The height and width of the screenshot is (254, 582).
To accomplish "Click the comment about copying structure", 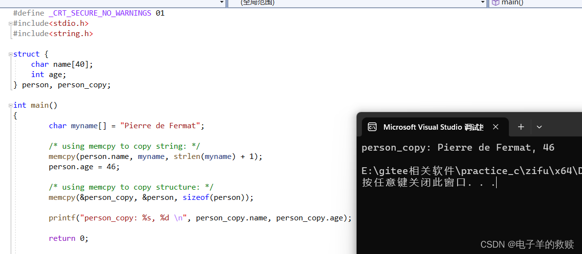I will (131, 187).
